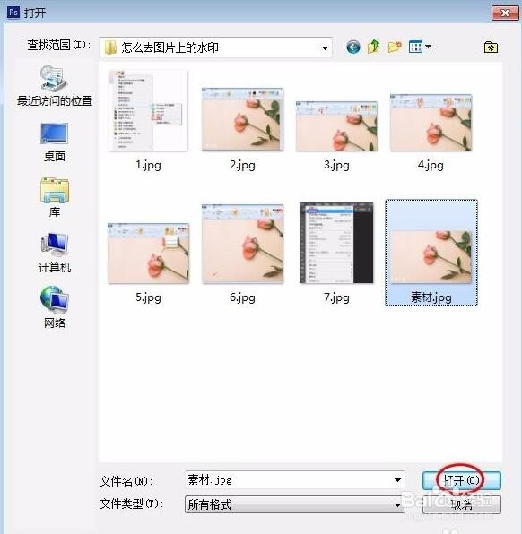Open the View menu icon
Viewport: 522px width, 534px height.
(415, 47)
